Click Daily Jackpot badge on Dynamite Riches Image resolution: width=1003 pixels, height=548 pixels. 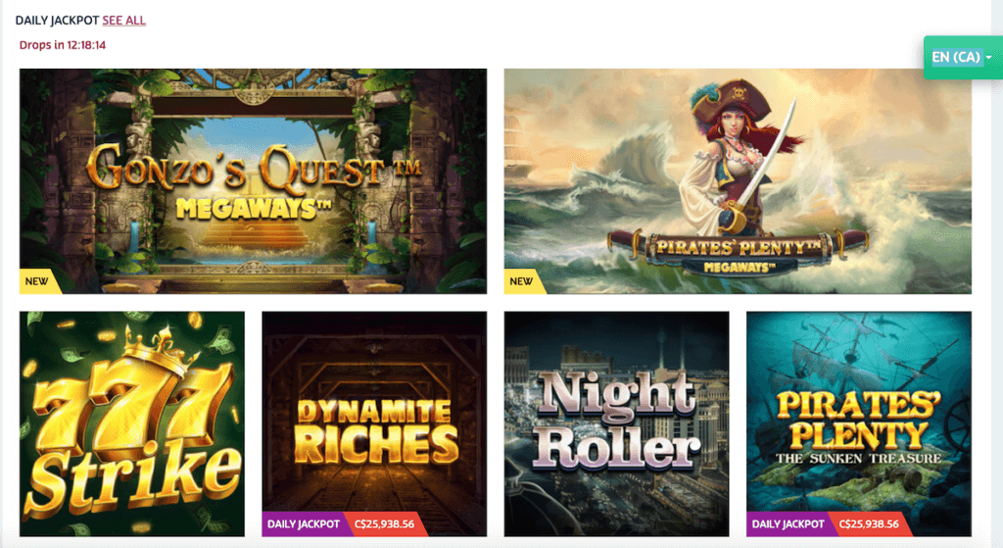coord(304,523)
